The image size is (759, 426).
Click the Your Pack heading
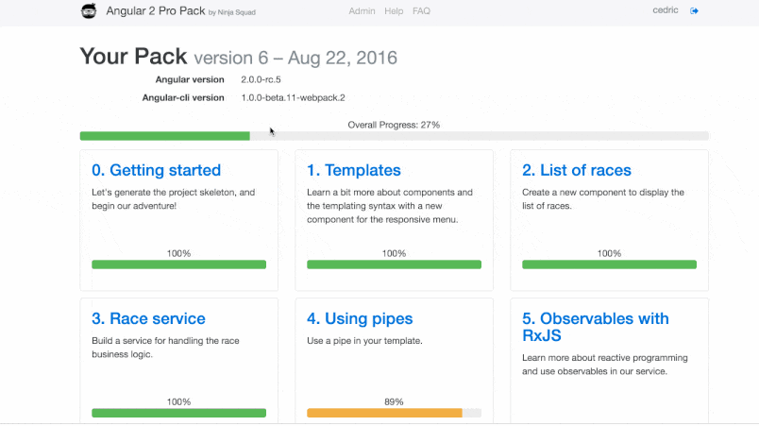[x=133, y=57]
